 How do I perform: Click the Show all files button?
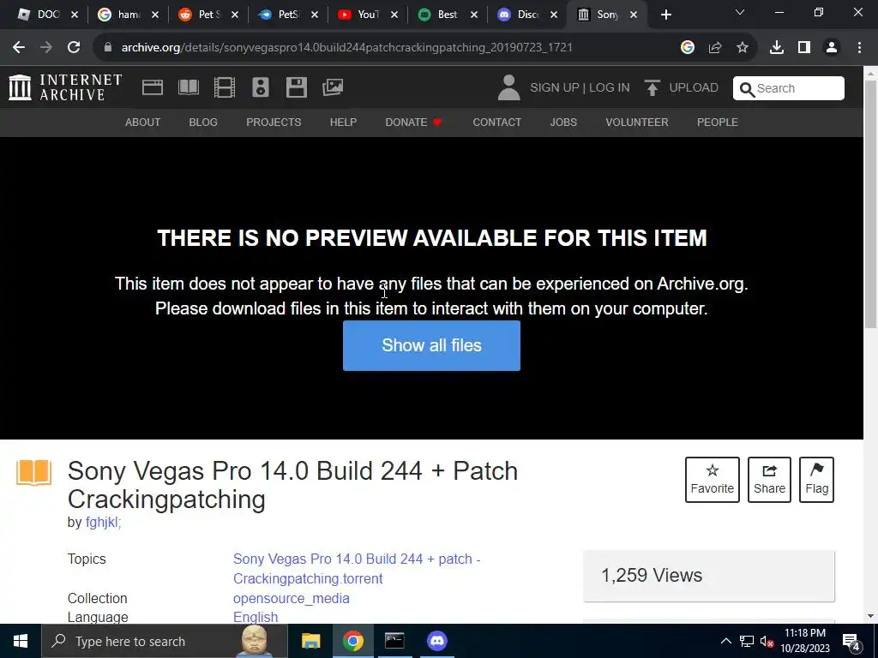[x=432, y=345]
